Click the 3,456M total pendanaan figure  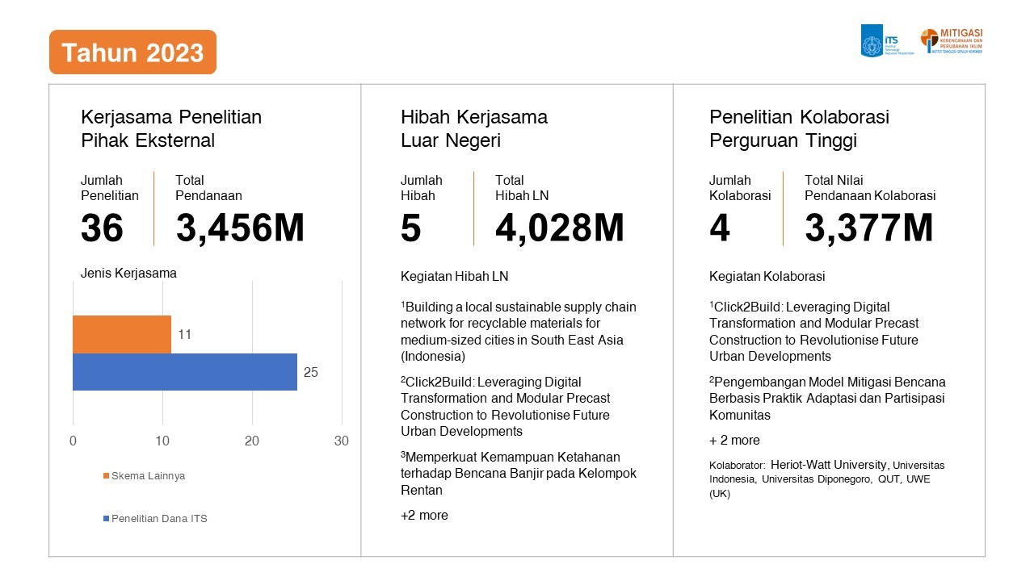click(x=240, y=228)
